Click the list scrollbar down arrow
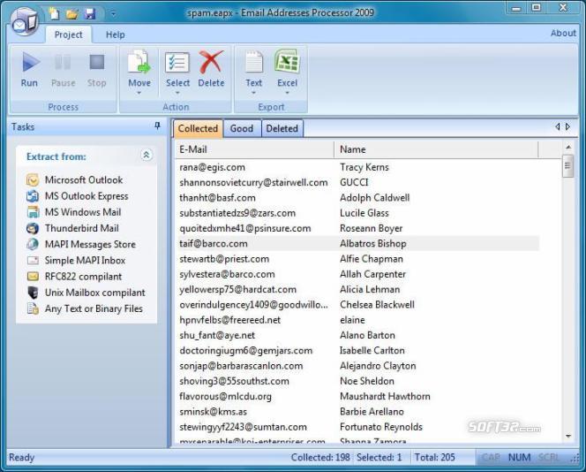 click(x=568, y=436)
